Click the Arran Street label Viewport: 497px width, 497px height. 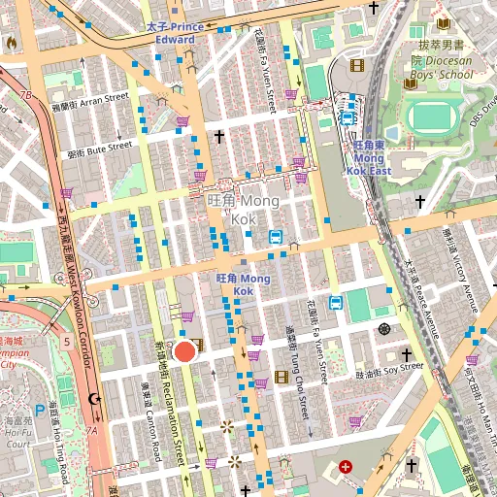tap(90, 102)
